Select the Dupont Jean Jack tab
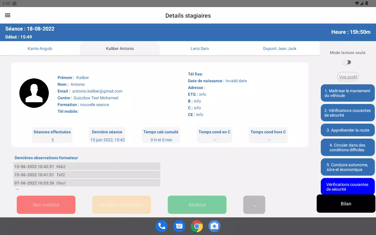Screen dimensions: 376x235 coord(280,48)
